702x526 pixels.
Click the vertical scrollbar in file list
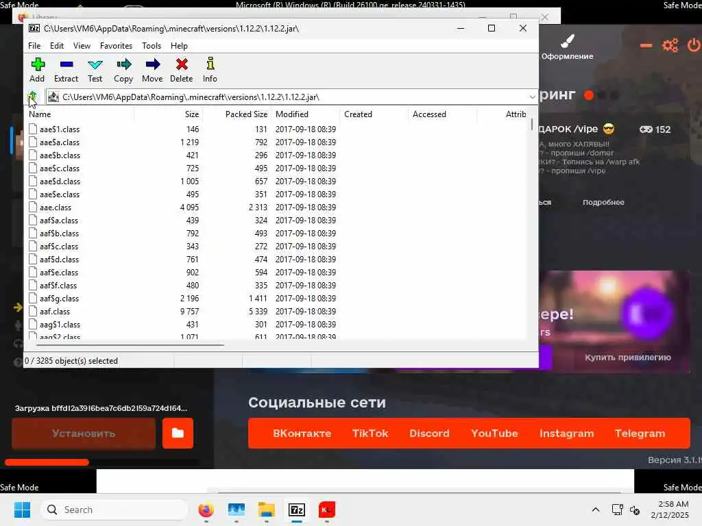[x=531, y=125]
